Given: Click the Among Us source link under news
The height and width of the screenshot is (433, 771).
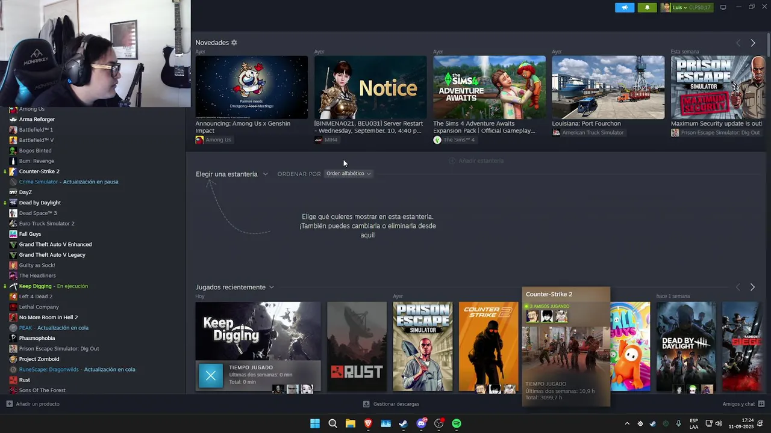Looking at the screenshot, I should [213, 140].
